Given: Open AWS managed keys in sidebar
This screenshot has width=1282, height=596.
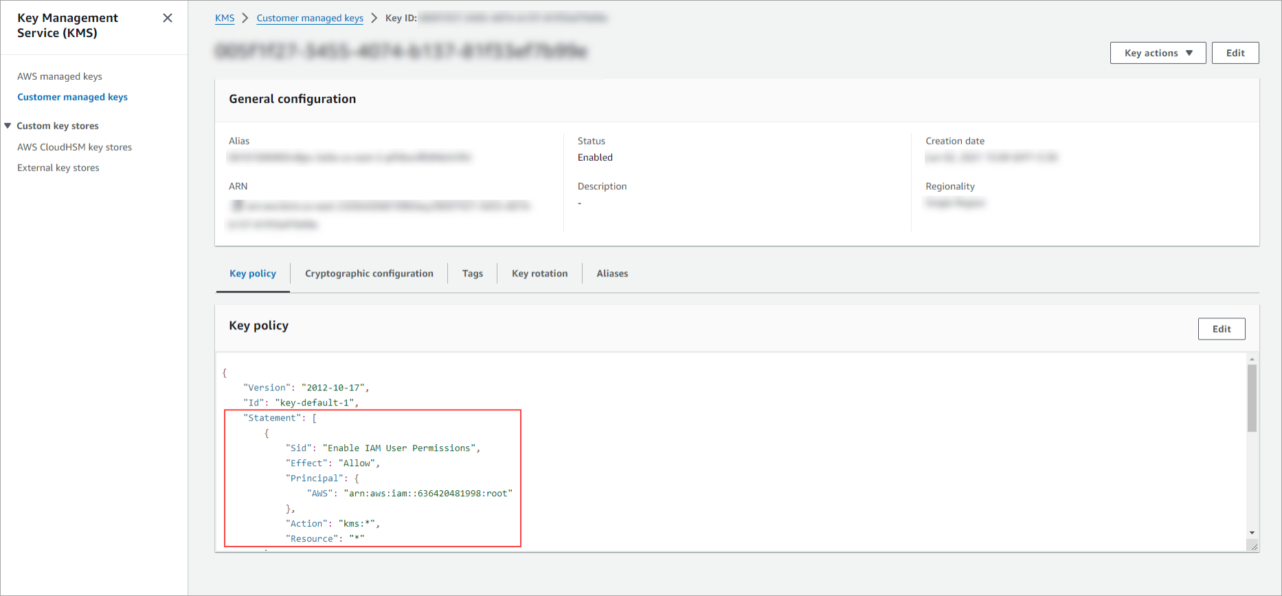Looking at the screenshot, I should click(x=60, y=76).
